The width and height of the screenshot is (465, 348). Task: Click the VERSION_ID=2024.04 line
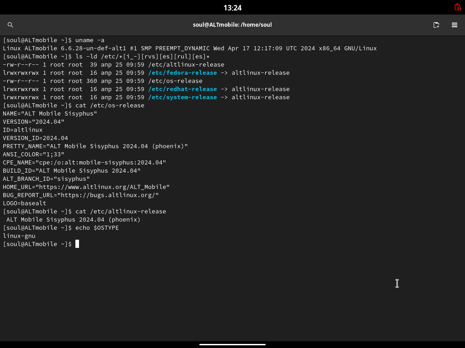(35, 138)
